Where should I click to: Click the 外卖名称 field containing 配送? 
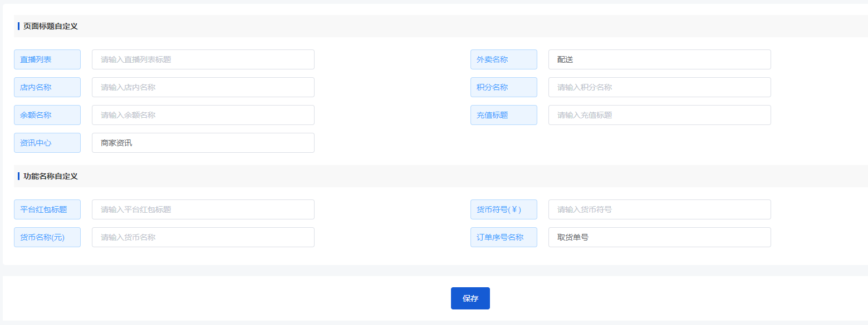click(x=660, y=59)
